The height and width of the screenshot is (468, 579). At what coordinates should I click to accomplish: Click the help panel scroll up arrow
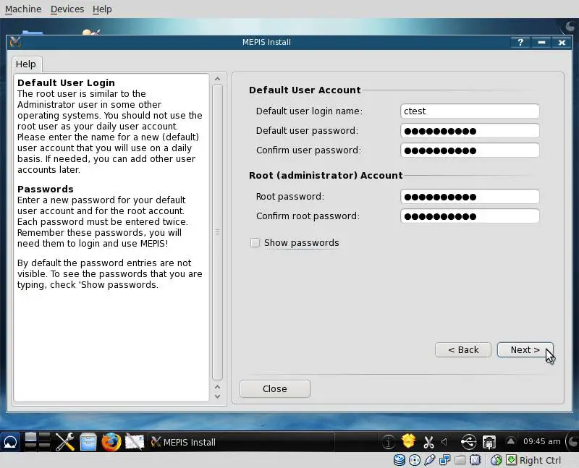tap(218, 78)
